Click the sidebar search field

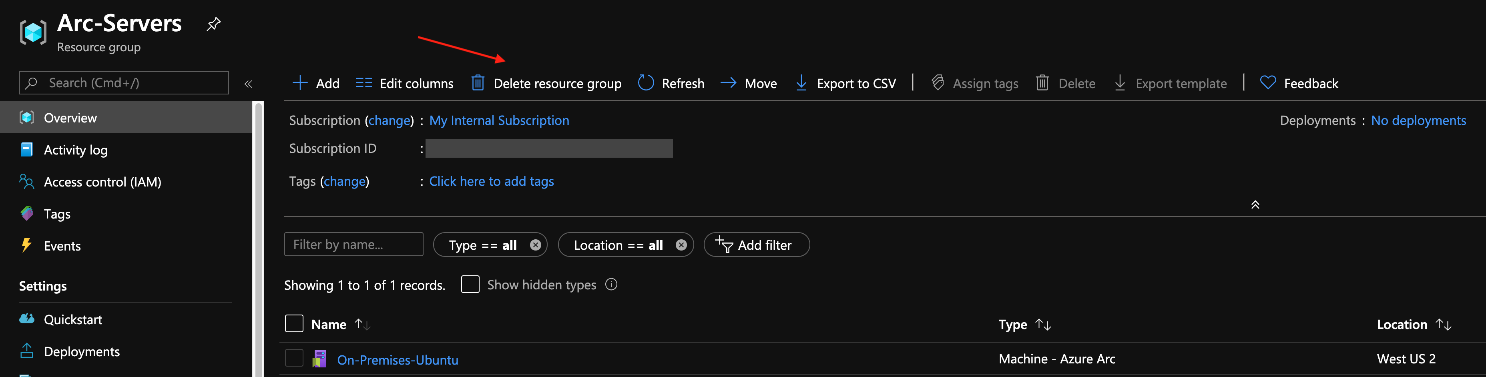pos(124,83)
